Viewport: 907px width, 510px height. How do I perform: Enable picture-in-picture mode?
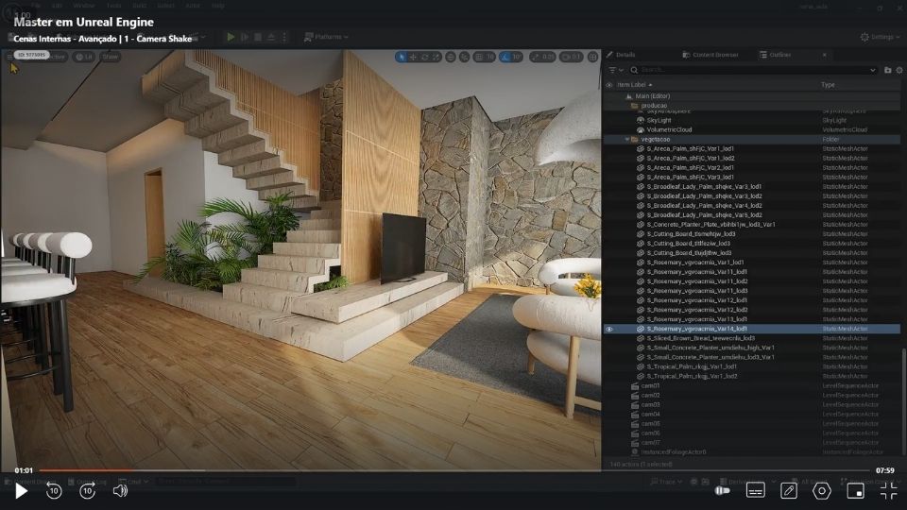tap(855, 491)
